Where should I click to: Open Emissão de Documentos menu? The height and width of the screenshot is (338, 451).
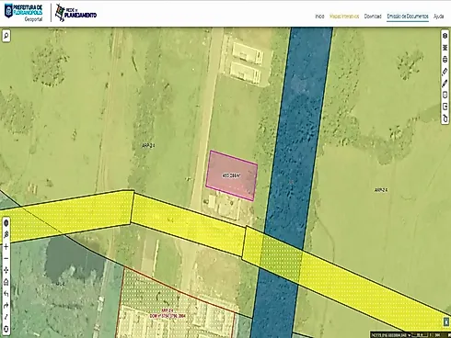pyautogui.click(x=408, y=17)
